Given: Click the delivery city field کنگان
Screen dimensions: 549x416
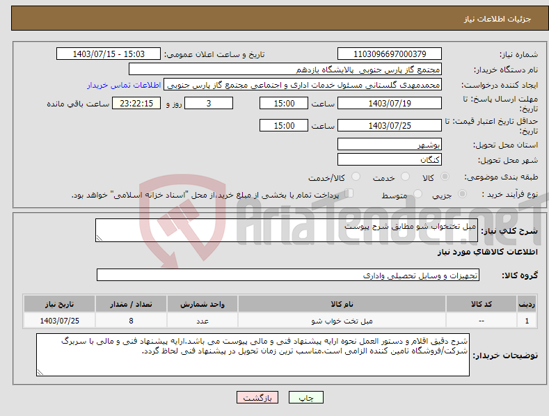Looking at the screenshot, I should pyautogui.click(x=390, y=160).
